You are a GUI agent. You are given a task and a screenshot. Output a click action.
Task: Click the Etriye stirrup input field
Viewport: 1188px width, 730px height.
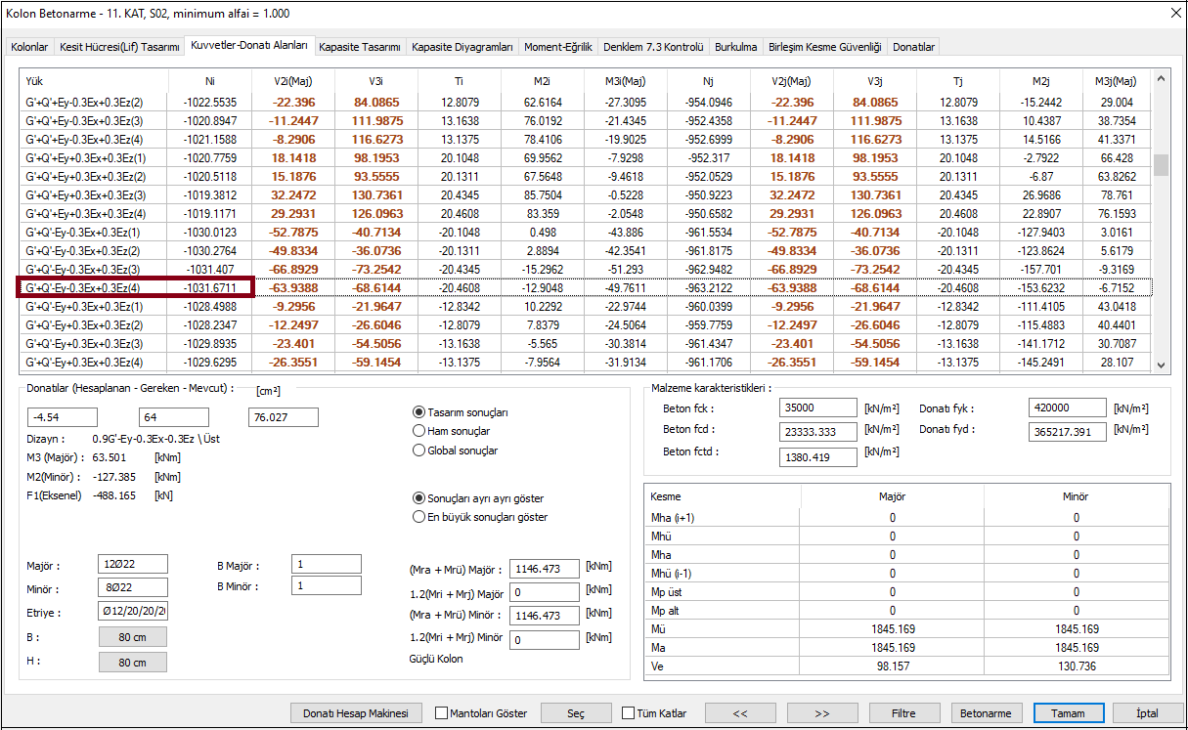[133, 612]
